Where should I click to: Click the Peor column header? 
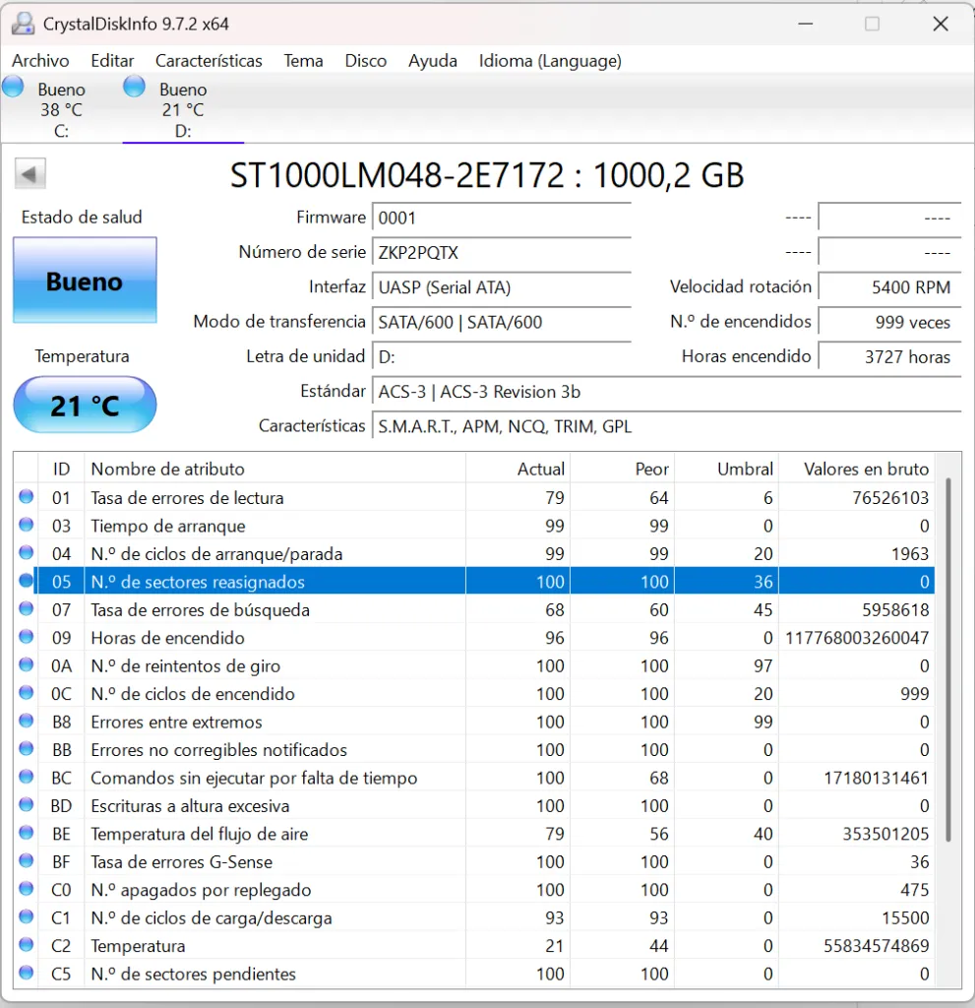pyautogui.click(x=622, y=469)
